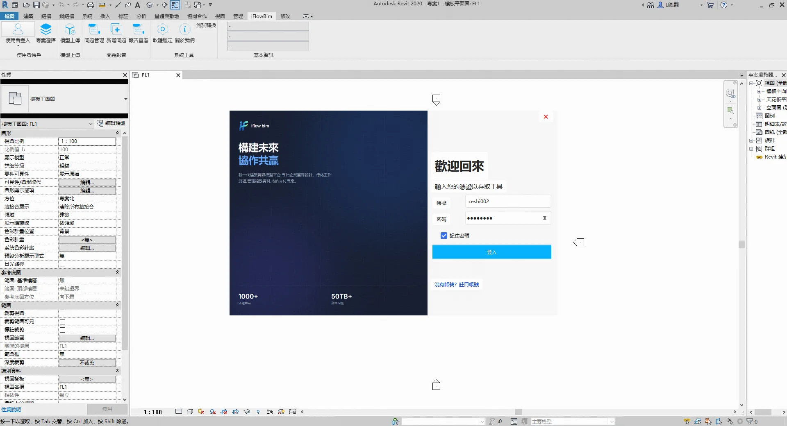The image size is (787, 426).
Task: Toggle password visibility eye icon in login dialog
Action: tap(545, 218)
